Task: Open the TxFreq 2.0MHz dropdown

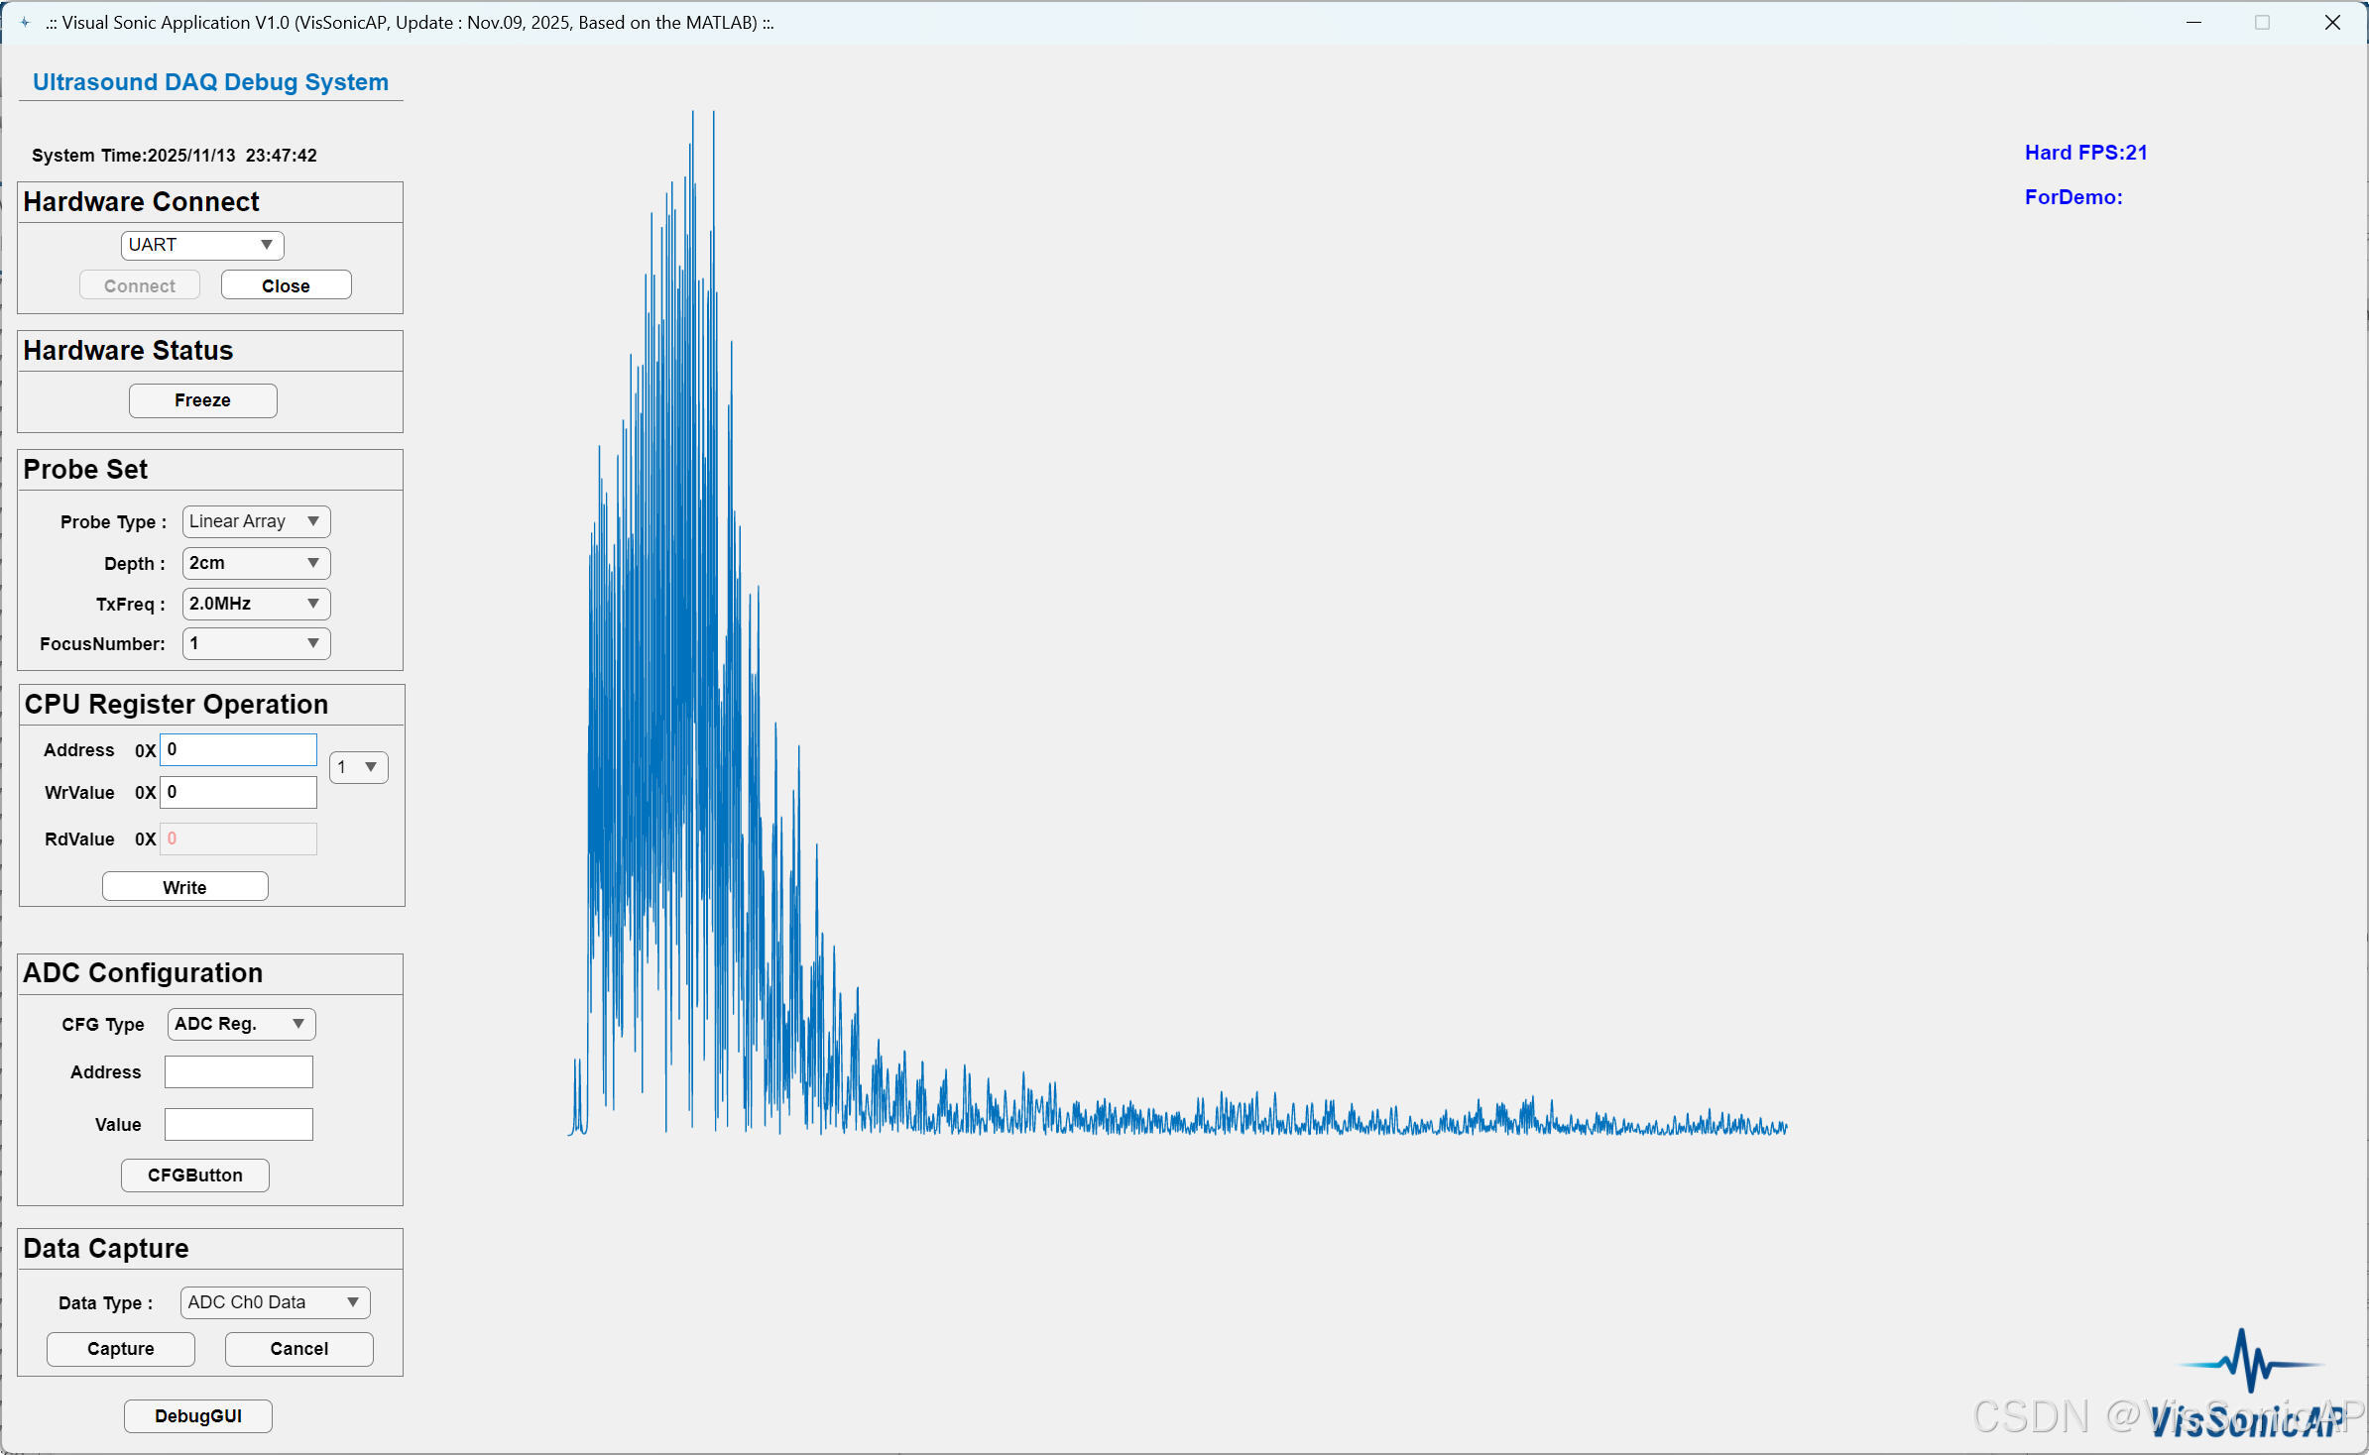Action: pos(256,604)
